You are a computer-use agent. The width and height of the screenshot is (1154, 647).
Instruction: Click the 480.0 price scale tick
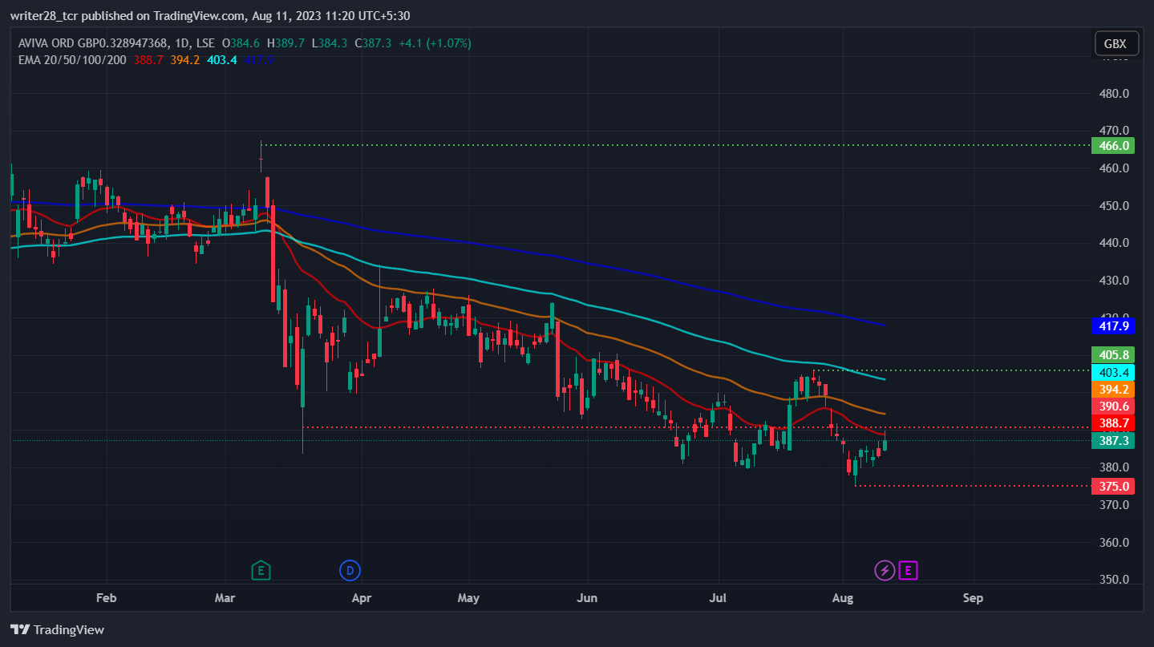(x=1113, y=94)
